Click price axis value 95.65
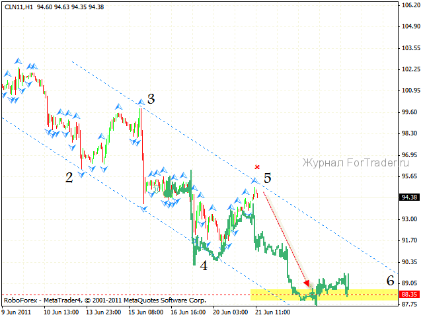 coord(411,176)
